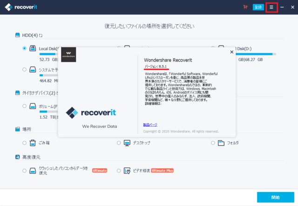Image resolution: width=298 pixels, height=206 pixels.
Task: Click the video repair icon
Action: coord(127,171)
